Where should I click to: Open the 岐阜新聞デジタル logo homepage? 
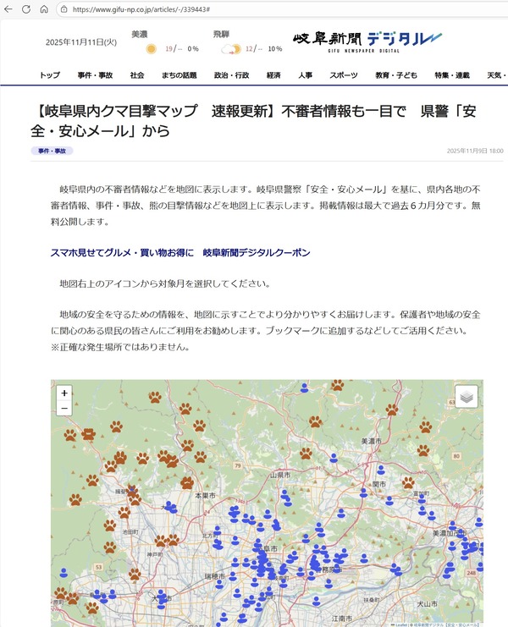point(367,41)
